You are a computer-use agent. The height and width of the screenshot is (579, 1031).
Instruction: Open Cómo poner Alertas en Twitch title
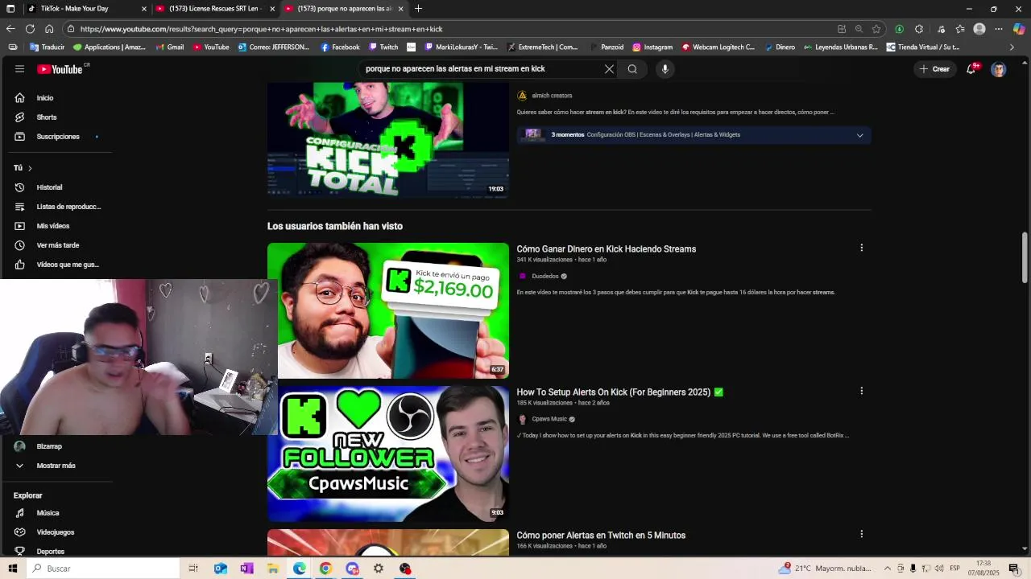tap(601, 536)
